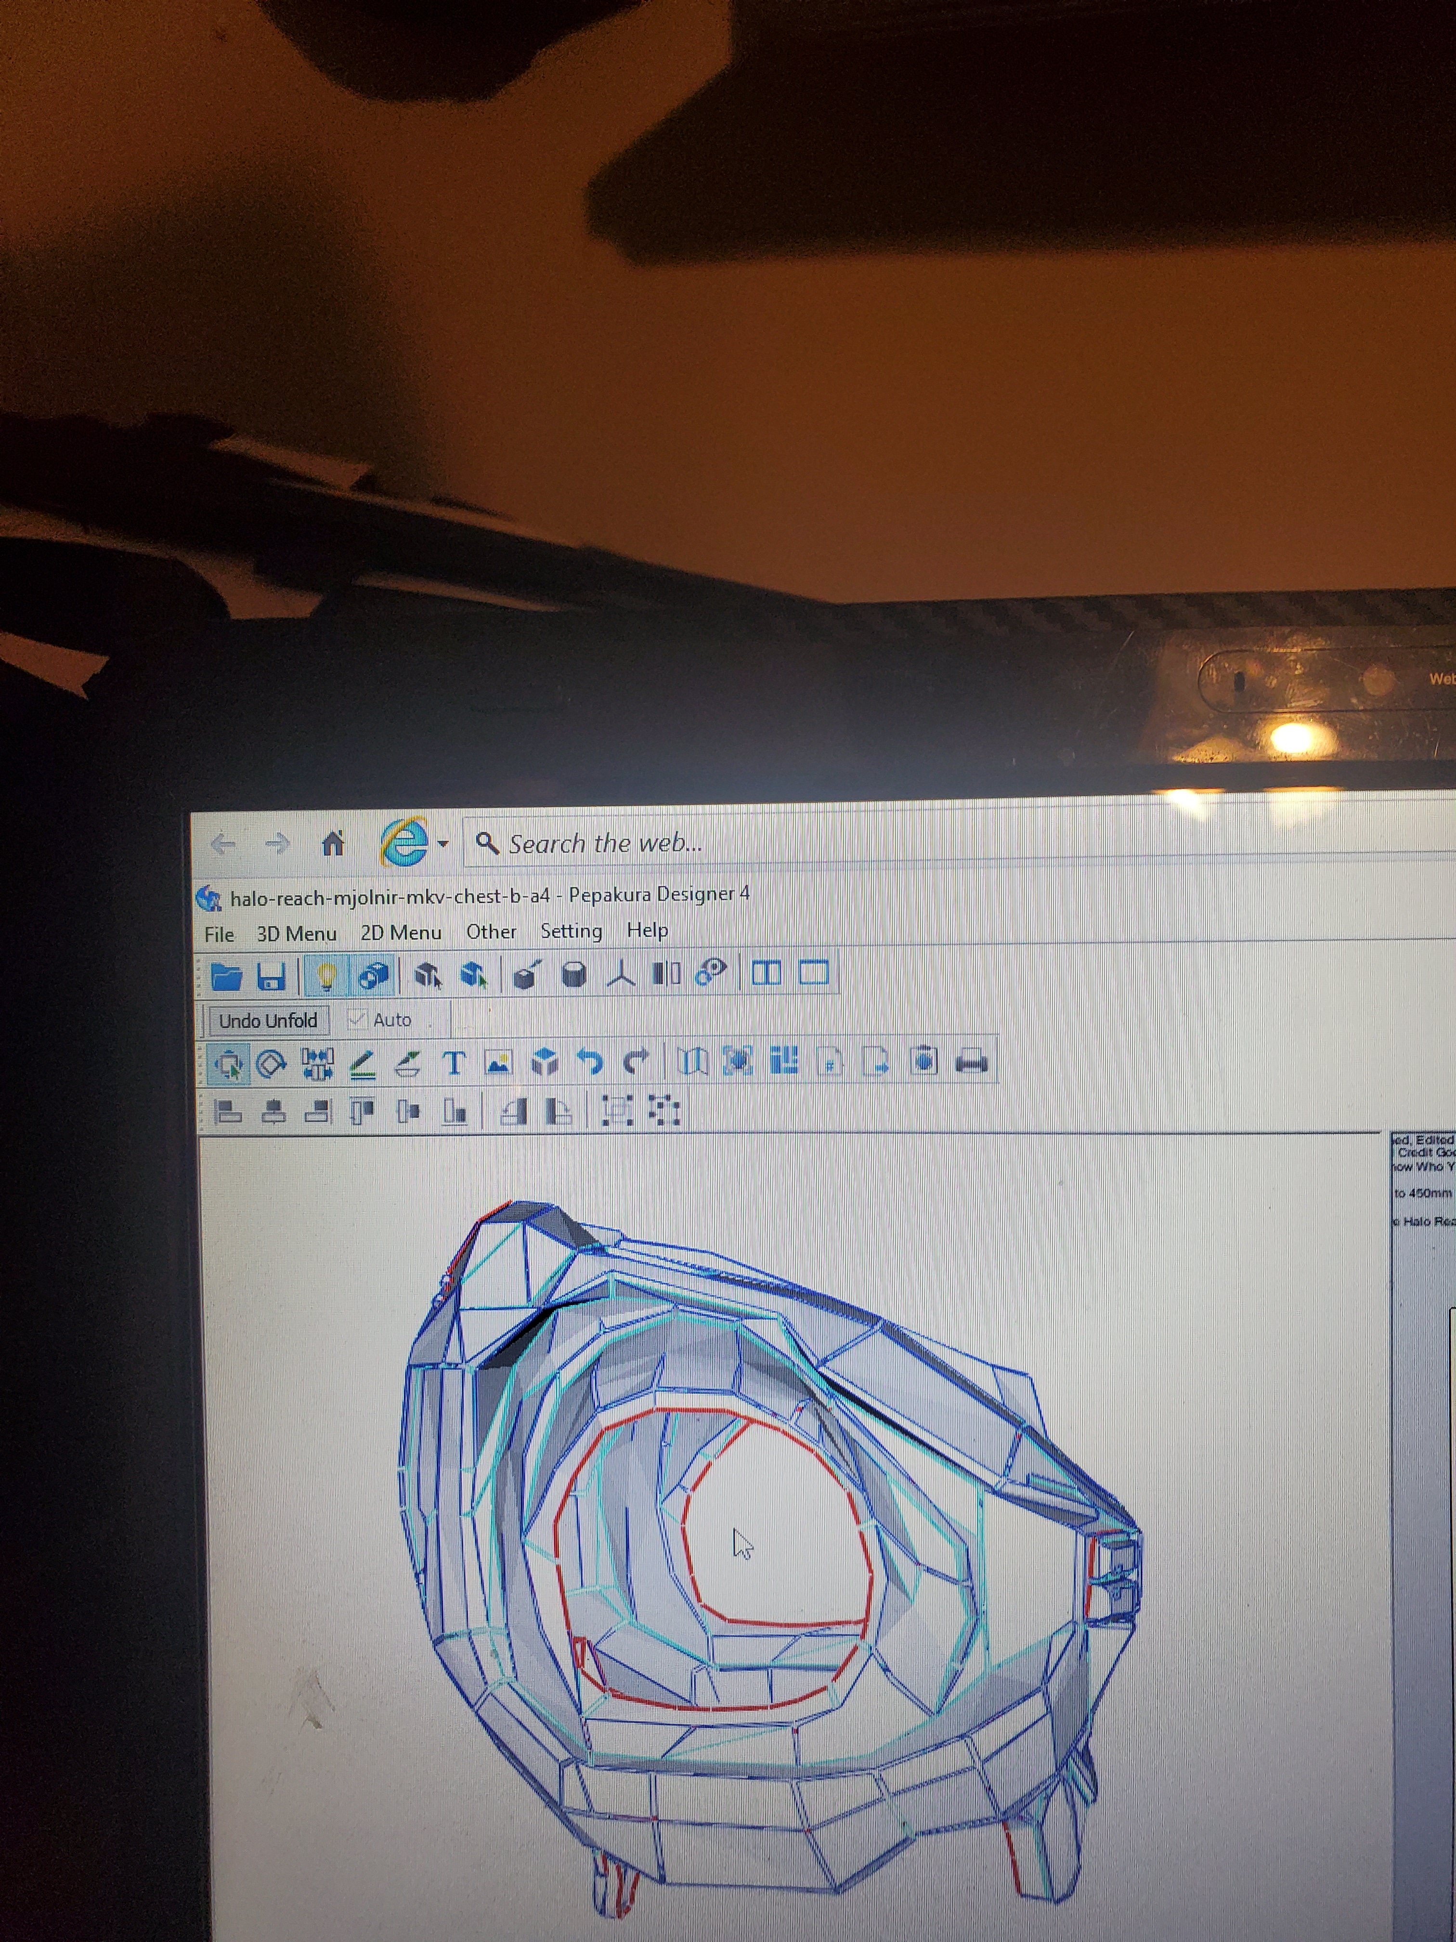Save the project with the floppy disk icon

(271, 976)
